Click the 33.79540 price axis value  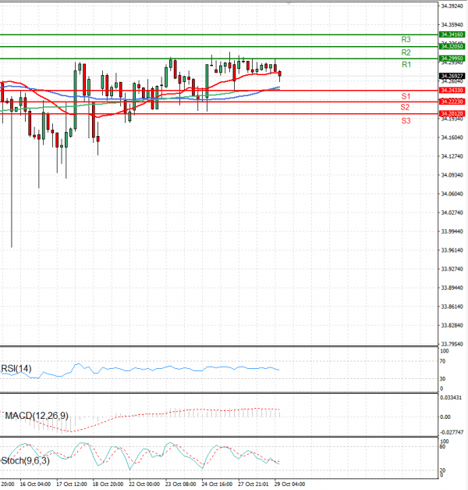(452, 344)
